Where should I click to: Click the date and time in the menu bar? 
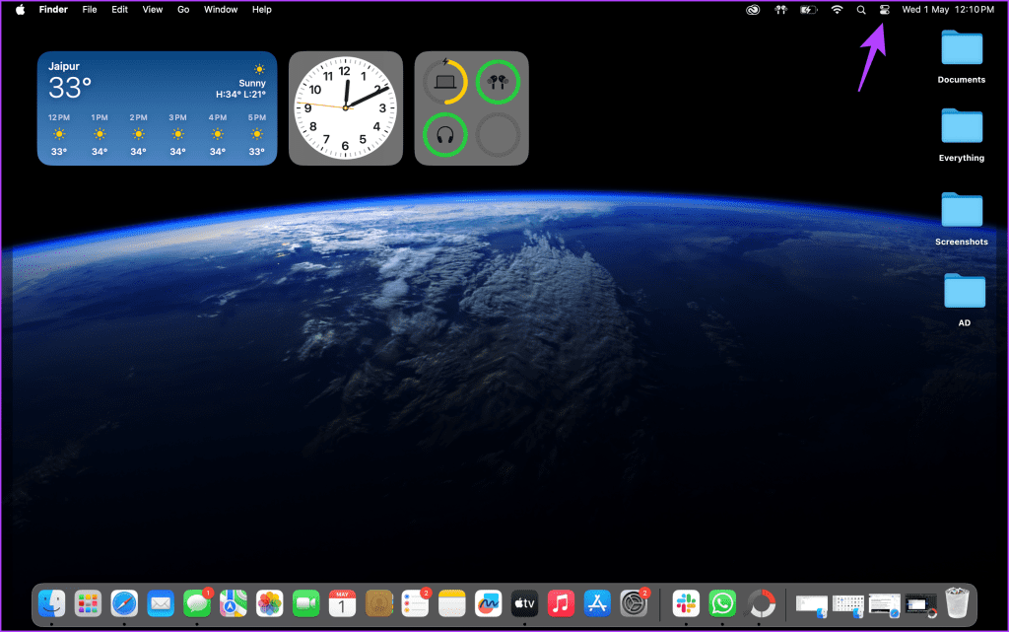pos(948,10)
